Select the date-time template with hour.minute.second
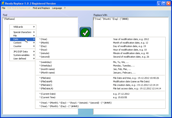The height and width of the screenshot is (118, 172). click(100, 103)
